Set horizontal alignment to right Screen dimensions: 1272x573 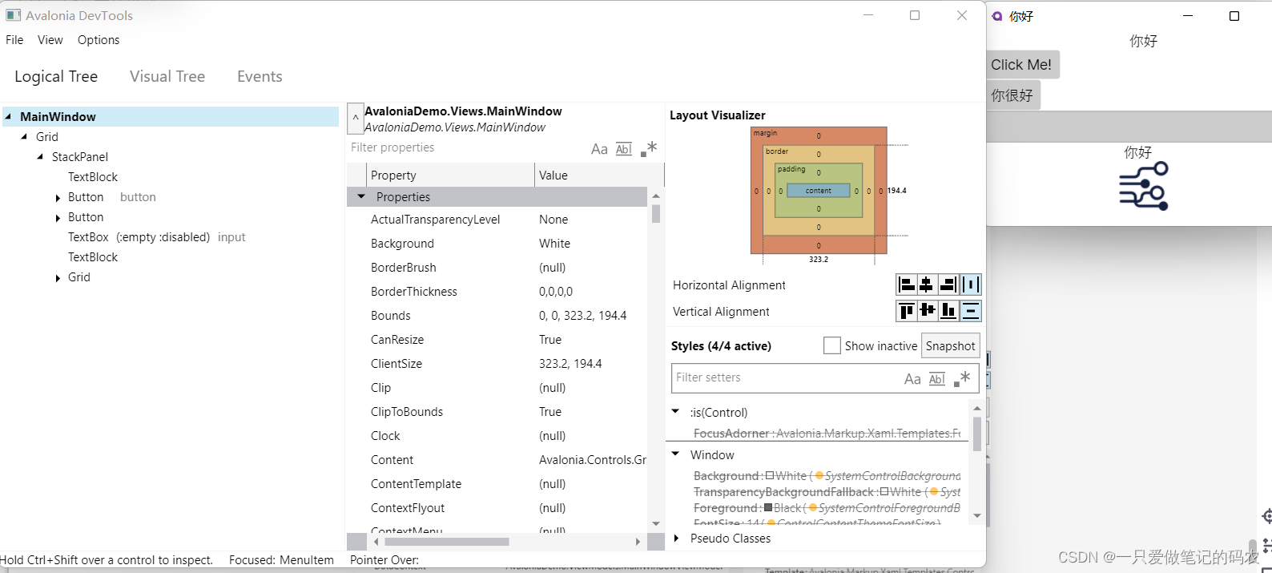click(948, 284)
